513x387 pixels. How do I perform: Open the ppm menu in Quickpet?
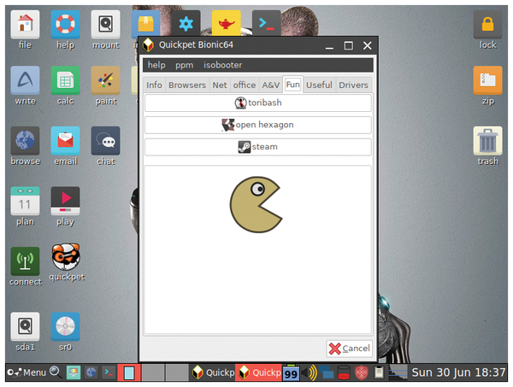[184, 65]
